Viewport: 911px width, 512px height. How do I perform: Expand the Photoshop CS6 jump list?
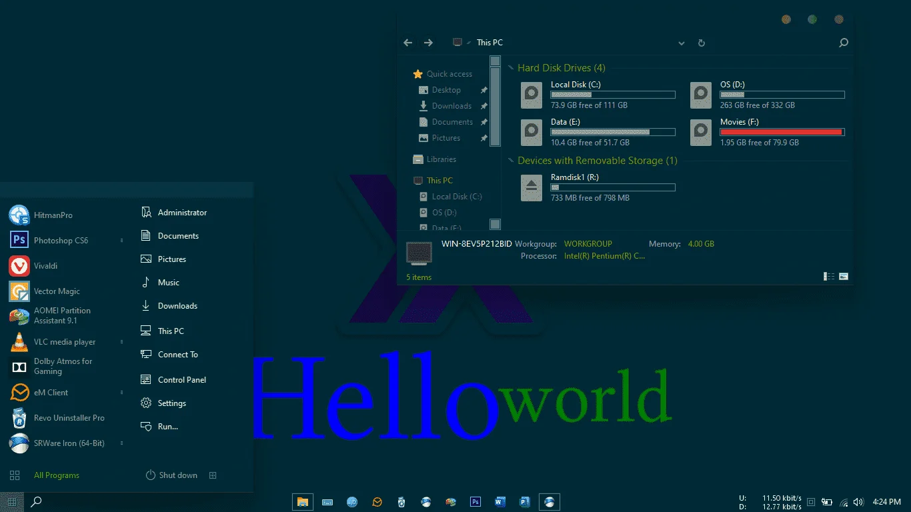pyautogui.click(x=121, y=241)
